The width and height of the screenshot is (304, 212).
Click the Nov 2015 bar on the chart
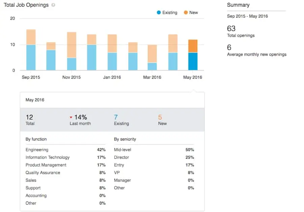tap(71, 51)
